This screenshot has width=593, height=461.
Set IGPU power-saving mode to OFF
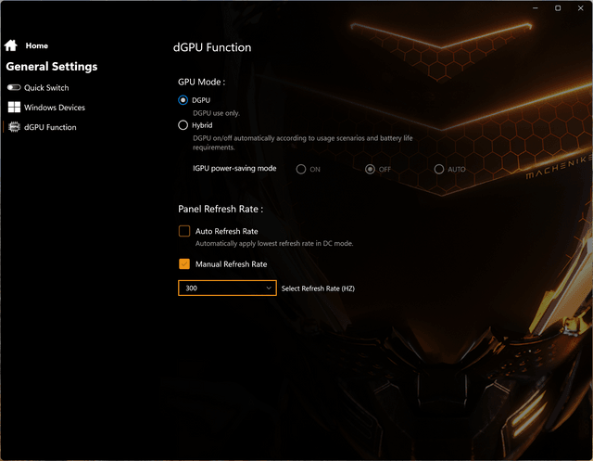click(x=371, y=169)
